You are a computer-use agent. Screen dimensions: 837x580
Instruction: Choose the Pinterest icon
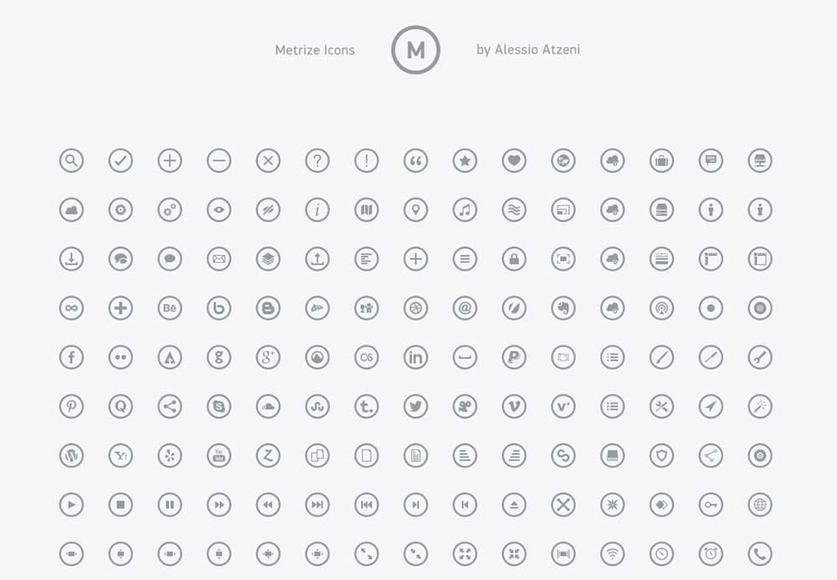[71, 406]
